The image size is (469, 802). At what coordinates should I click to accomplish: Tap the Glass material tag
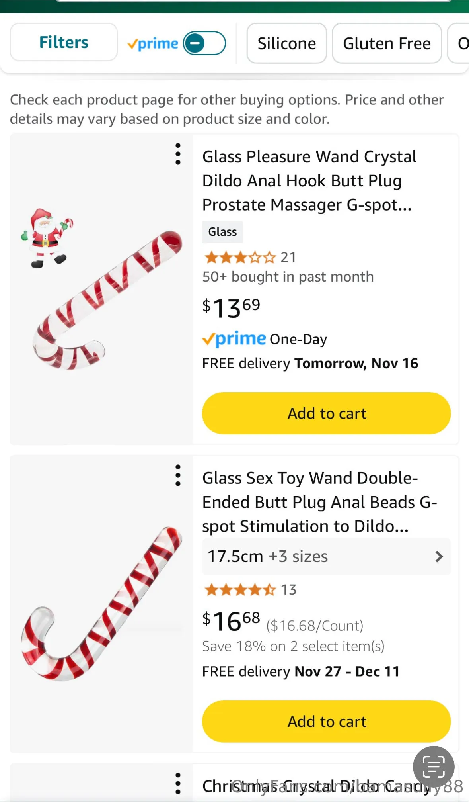point(222,232)
